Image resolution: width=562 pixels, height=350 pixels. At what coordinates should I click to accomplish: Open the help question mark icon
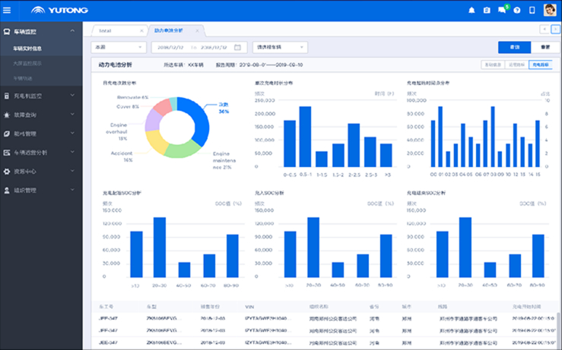tap(517, 11)
